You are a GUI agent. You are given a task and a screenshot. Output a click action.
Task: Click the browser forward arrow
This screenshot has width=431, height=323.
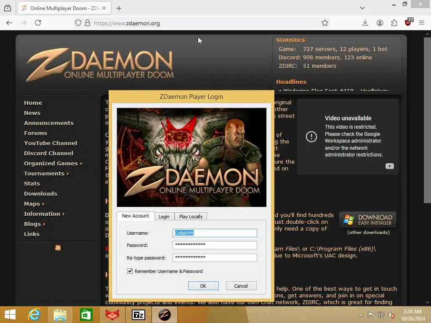click(x=24, y=23)
